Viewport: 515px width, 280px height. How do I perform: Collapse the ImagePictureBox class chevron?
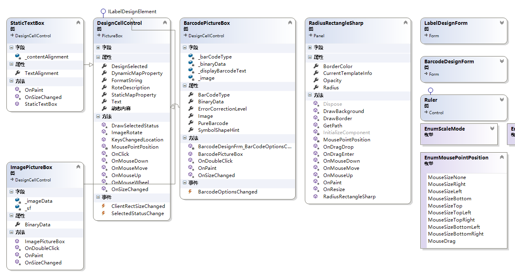(78, 167)
